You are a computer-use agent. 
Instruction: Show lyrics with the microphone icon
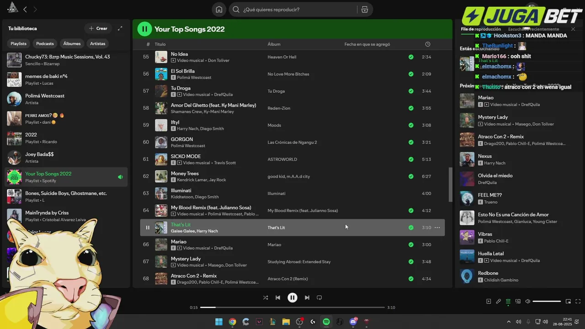click(x=499, y=302)
